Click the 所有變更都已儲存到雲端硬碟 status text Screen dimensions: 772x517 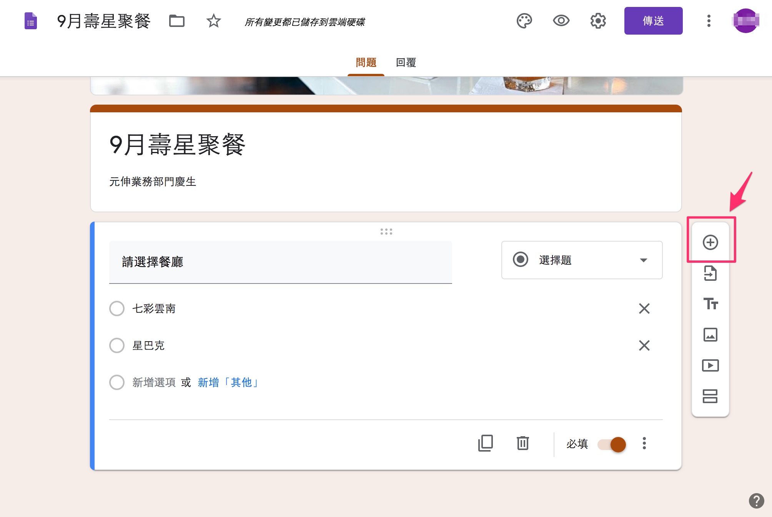pos(305,22)
